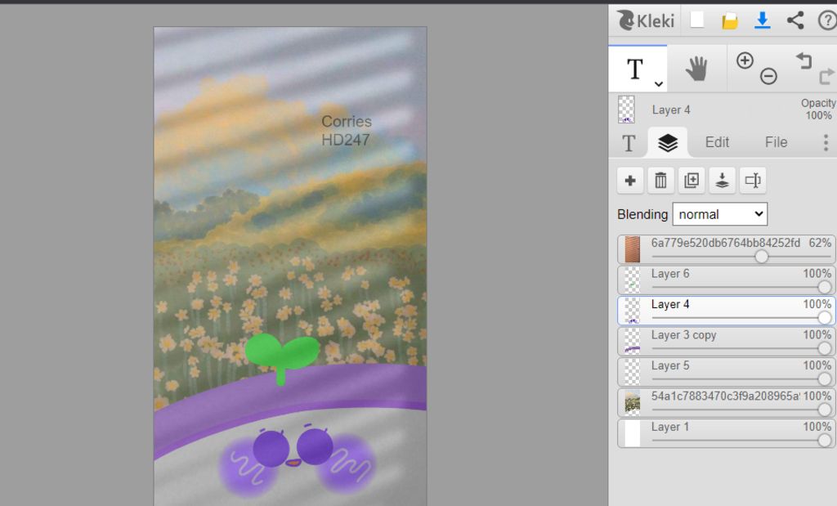
Task: Save image with the blue download icon
Action: (763, 20)
